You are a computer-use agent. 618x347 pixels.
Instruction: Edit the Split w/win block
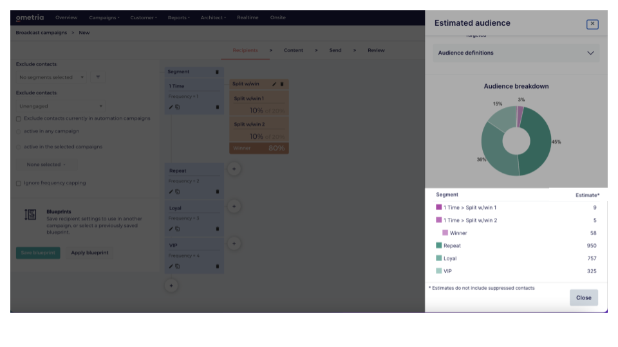point(274,84)
